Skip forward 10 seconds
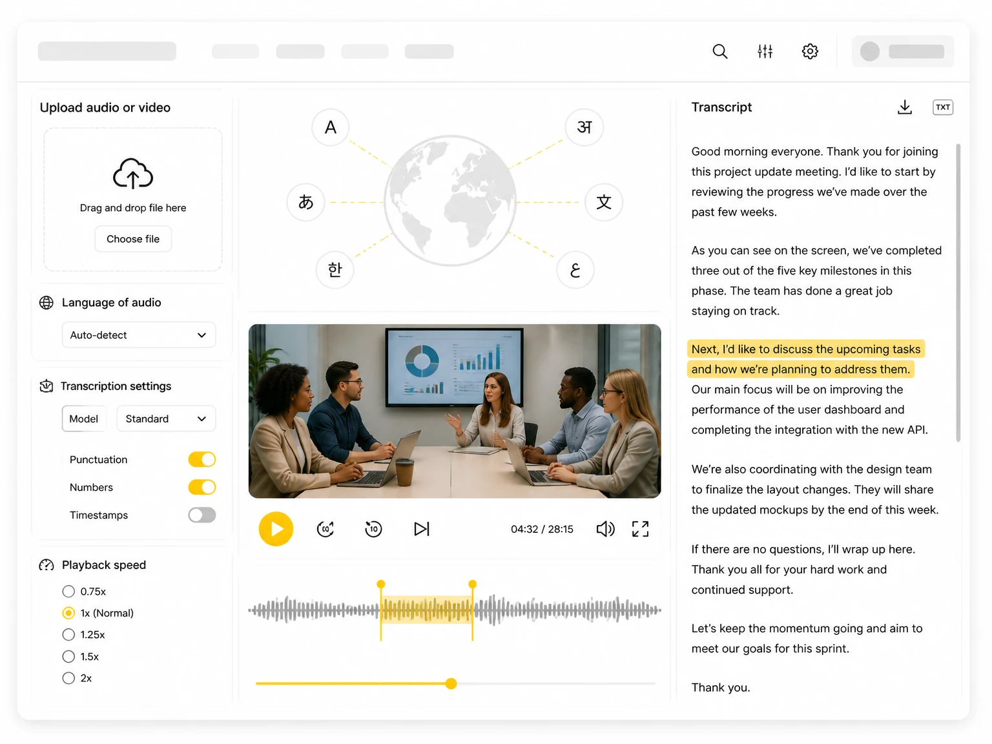 [325, 529]
